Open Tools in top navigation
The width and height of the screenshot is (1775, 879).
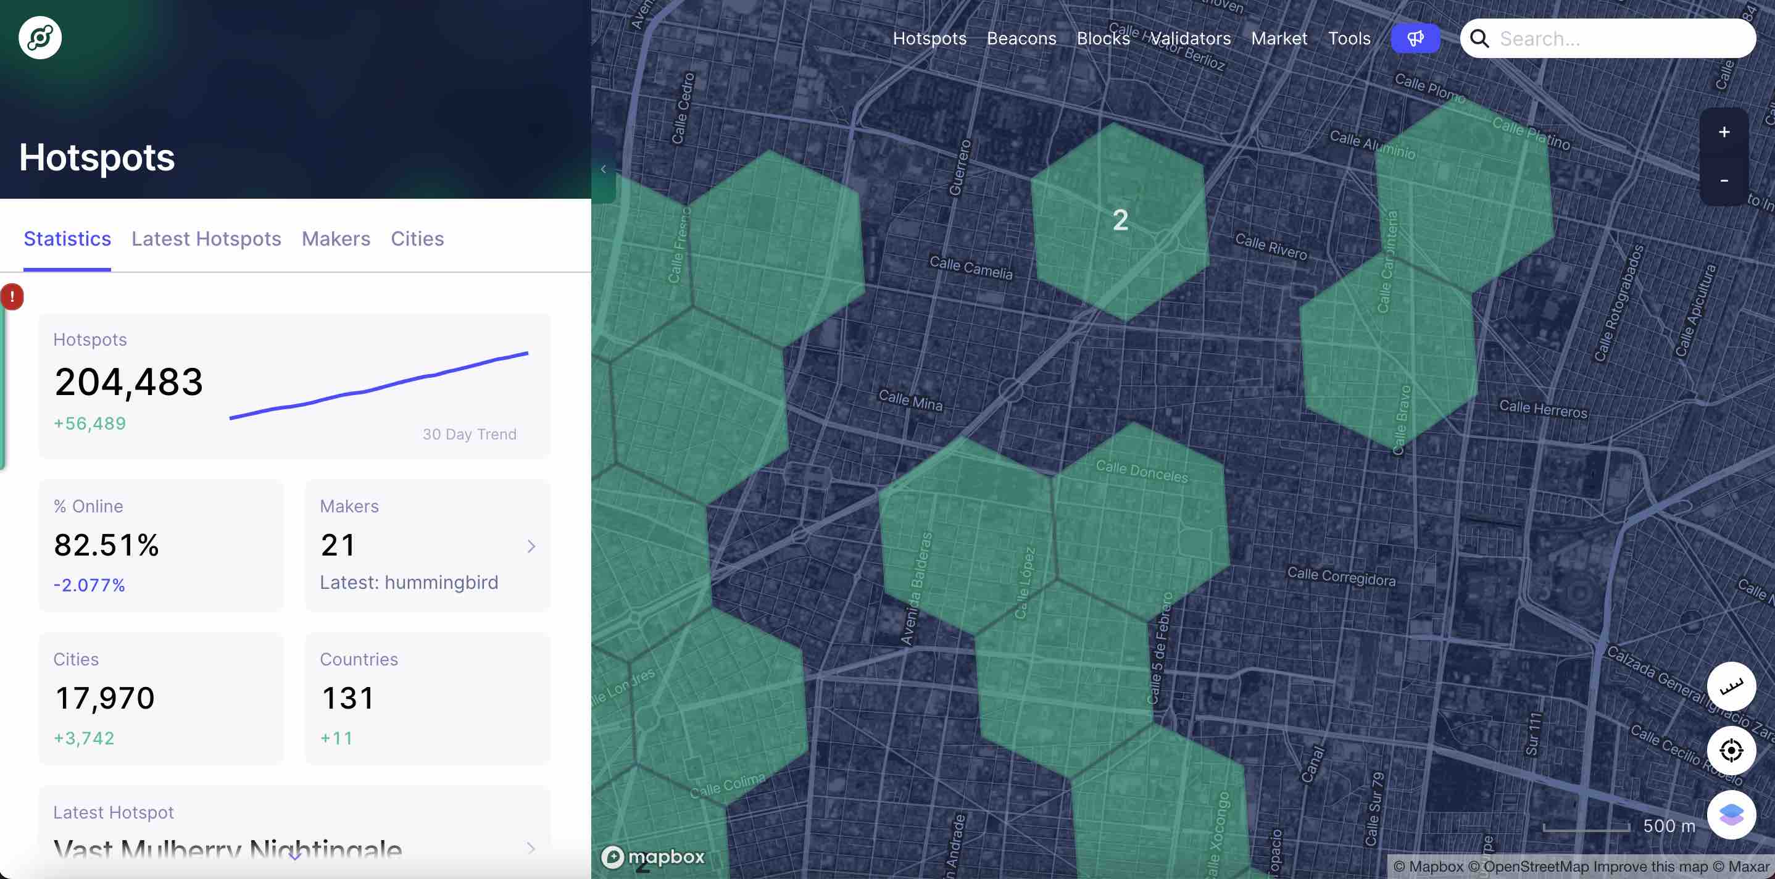[x=1349, y=39]
